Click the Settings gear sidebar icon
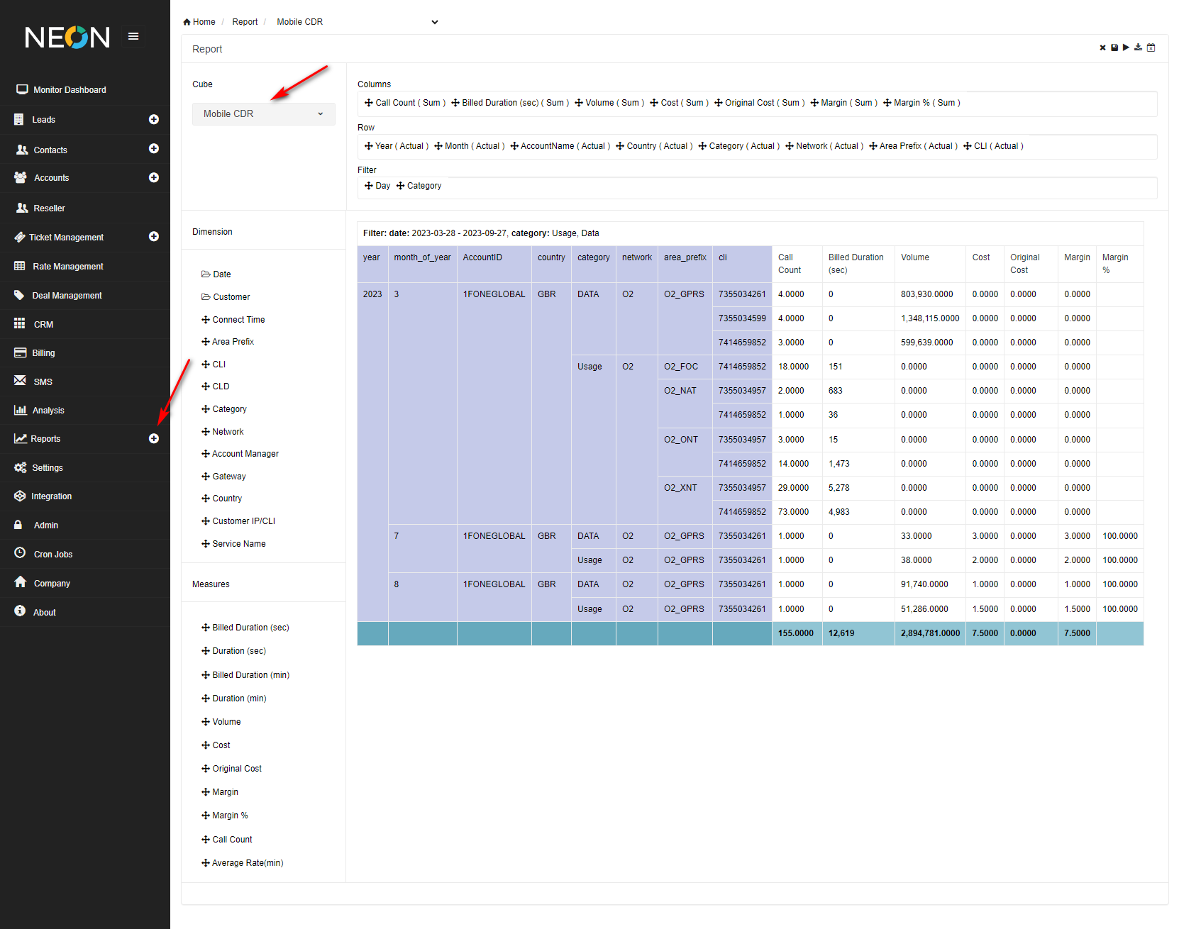Image resolution: width=1179 pixels, height=929 pixels. (x=20, y=468)
